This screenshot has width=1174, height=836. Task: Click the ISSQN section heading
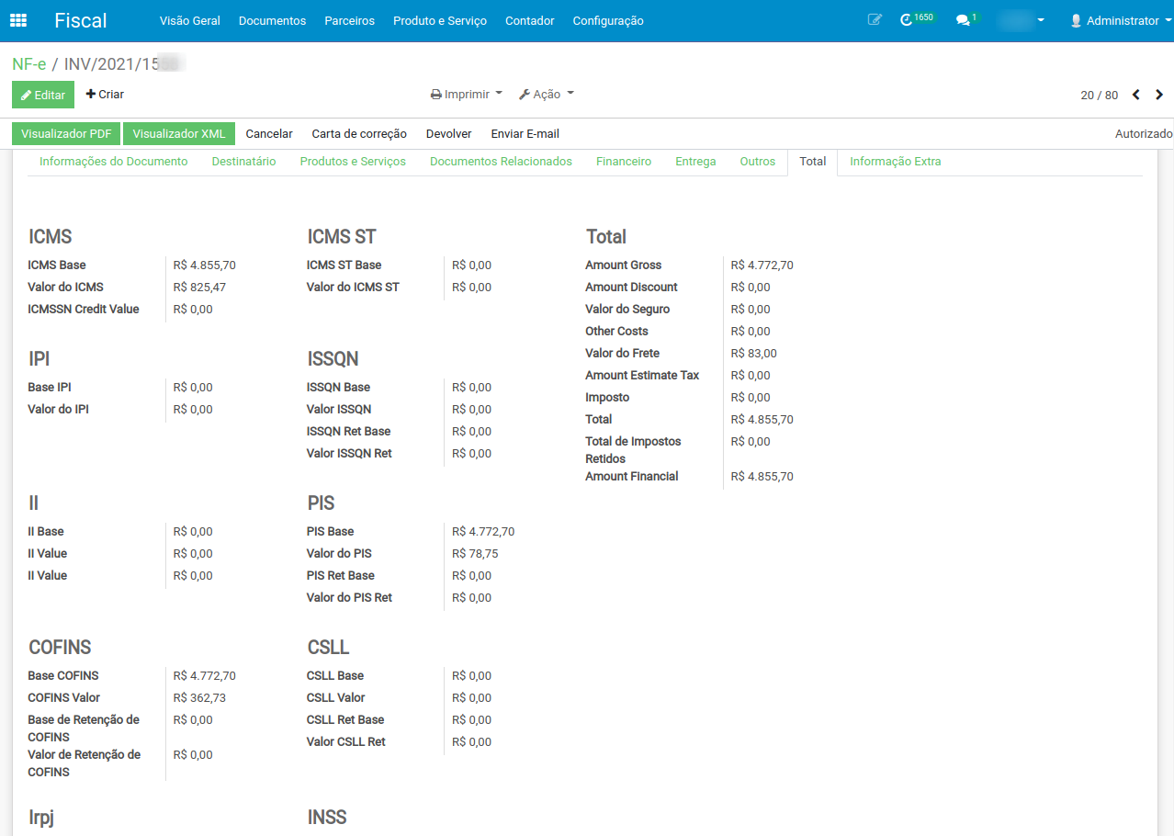tap(333, 359)
